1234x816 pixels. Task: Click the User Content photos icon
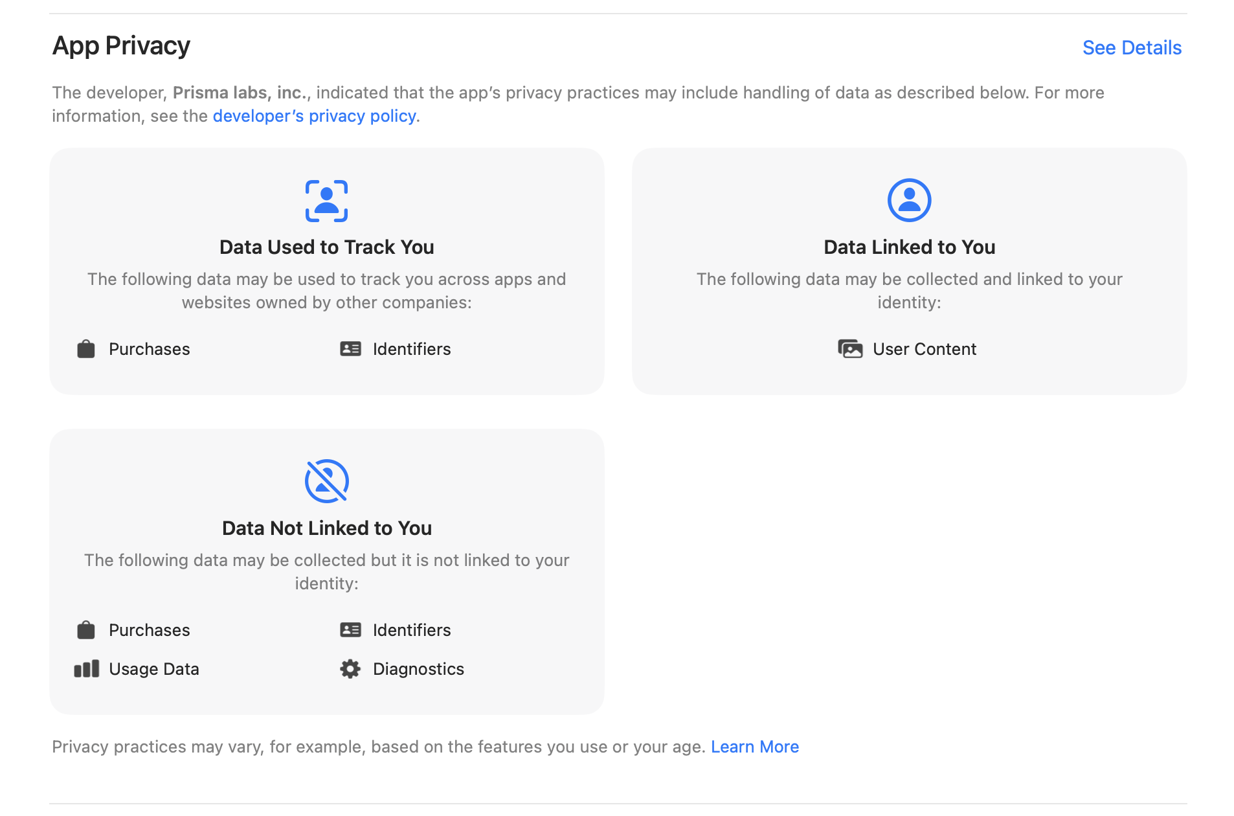pyautogui.click(x=850, y=349)
